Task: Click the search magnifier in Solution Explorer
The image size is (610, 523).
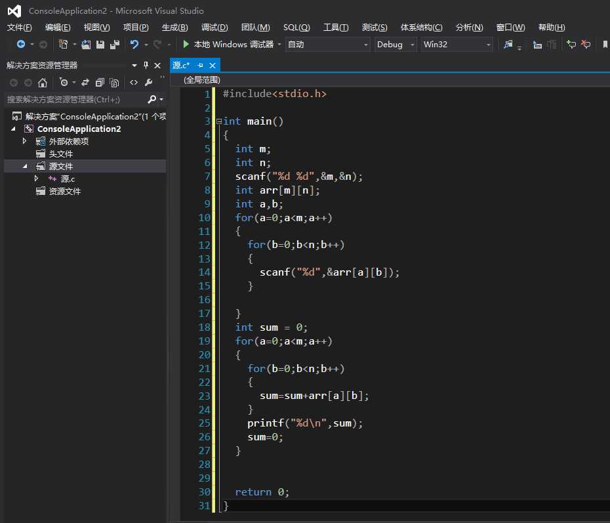Action: point(152,100)
